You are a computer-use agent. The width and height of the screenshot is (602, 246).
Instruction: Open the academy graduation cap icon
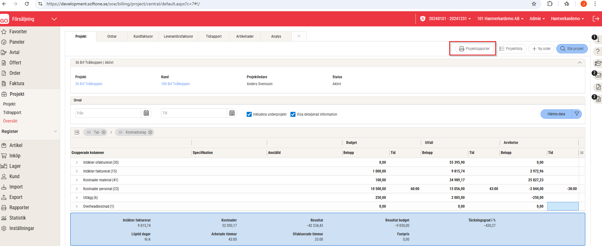click(598, 63)
